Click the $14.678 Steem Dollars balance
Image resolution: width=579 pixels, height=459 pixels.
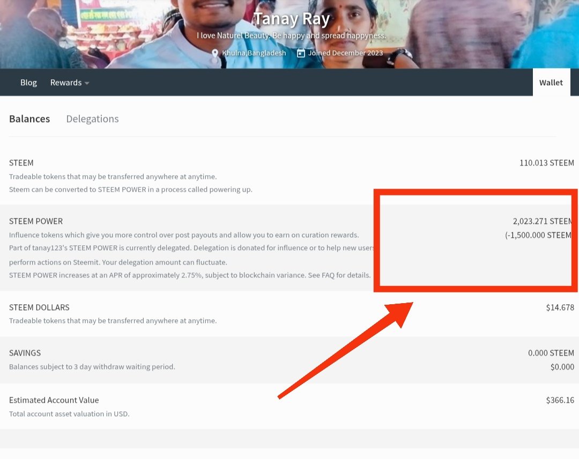tap(560, 307)
